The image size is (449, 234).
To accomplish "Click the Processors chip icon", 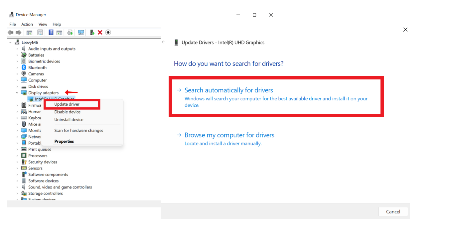I will pyautogui.click(x=24, y=156).
